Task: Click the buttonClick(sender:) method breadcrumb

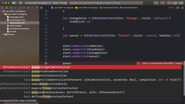Action: pos(129,8)
